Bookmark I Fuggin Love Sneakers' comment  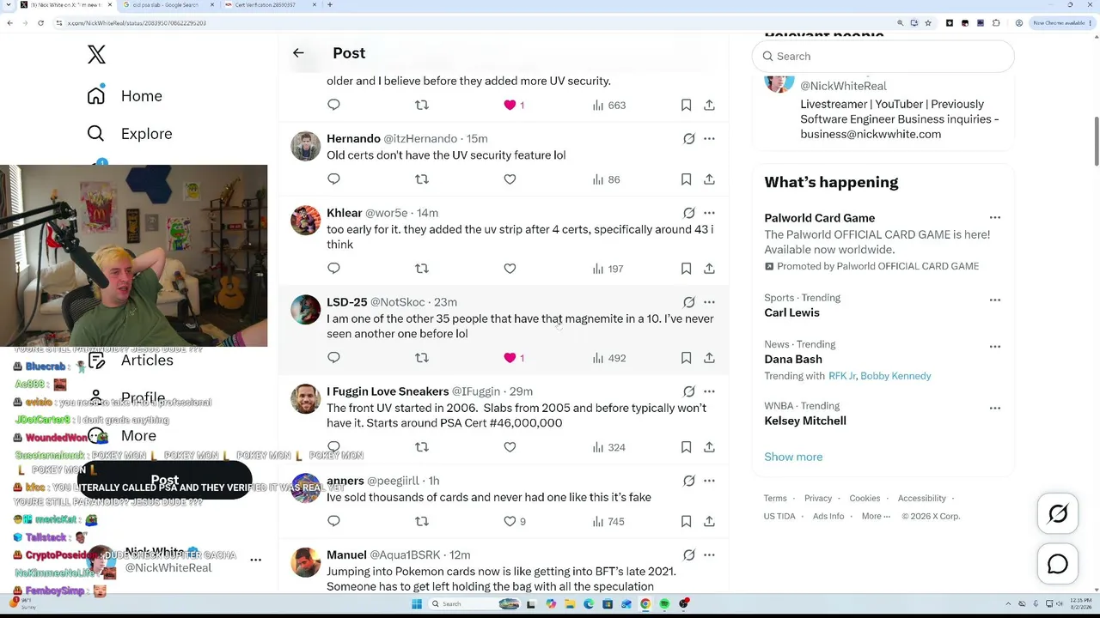coord(686,447)
